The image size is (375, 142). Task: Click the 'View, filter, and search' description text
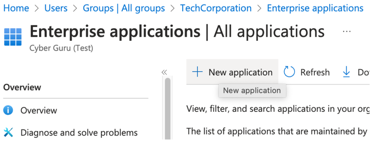click(x=278, y=109)
